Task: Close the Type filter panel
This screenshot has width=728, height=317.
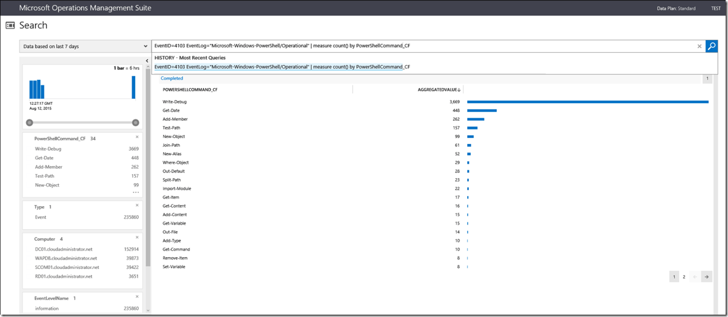Action: [x=137, y=206]
